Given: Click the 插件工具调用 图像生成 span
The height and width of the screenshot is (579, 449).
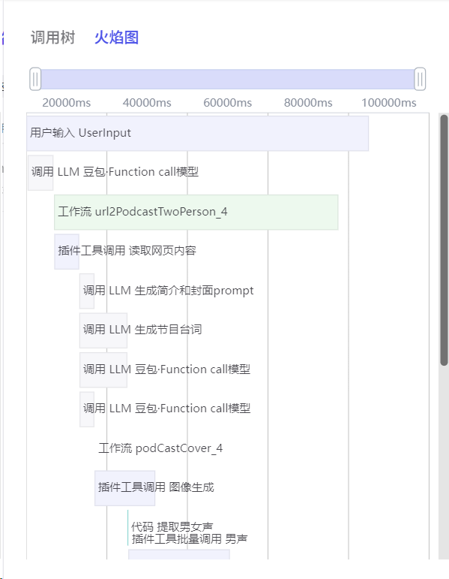Looking at the screenshot, I should (124, 488).
